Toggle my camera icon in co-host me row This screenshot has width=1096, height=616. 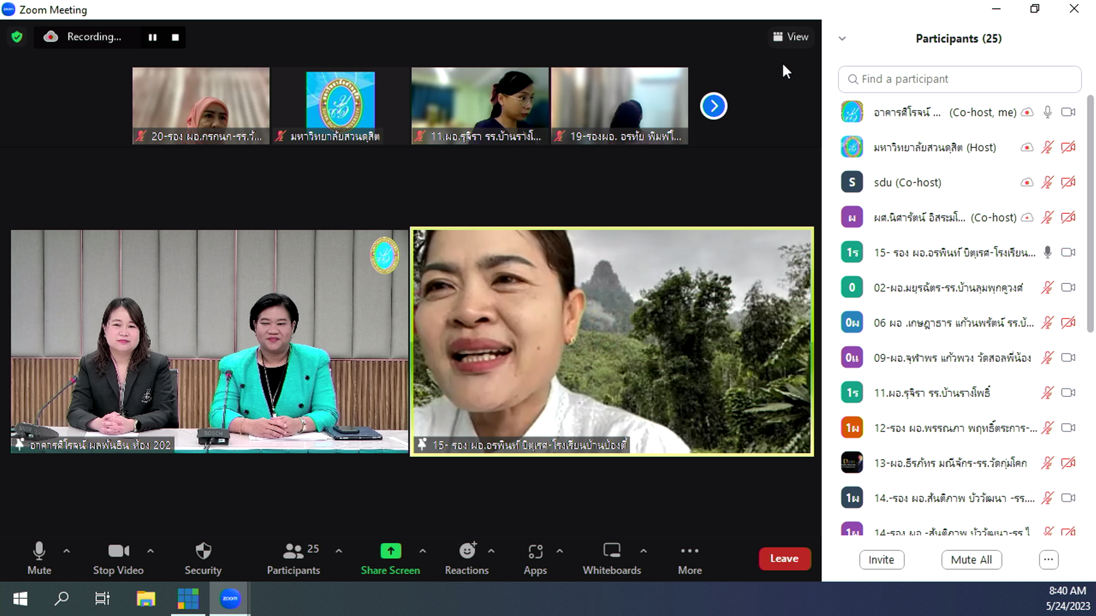[x=1068, y=112]
